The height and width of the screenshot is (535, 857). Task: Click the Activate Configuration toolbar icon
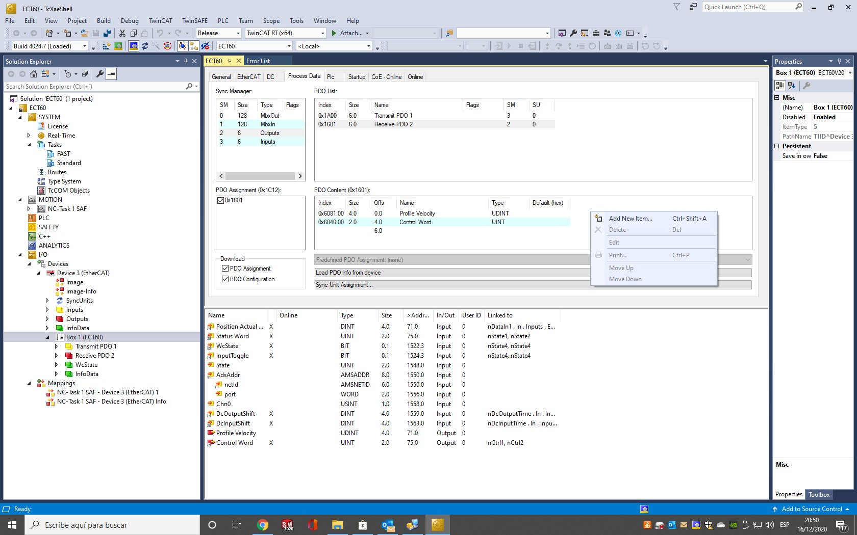tap(107, 46)
